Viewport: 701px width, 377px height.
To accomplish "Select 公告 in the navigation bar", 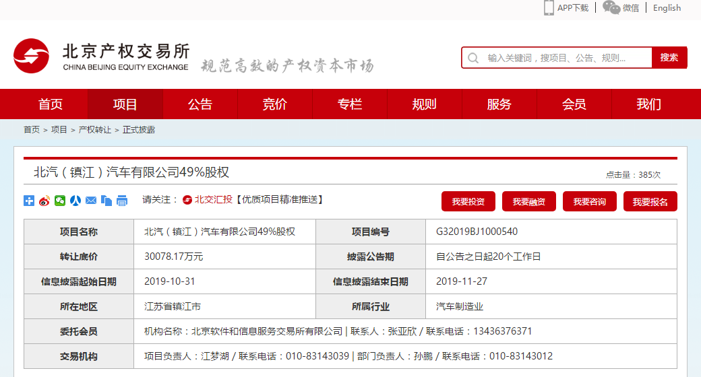I will pos(200,104).
